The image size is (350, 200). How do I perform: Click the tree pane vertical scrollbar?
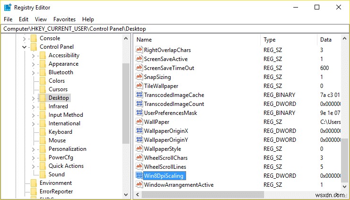tap(126, 104)
